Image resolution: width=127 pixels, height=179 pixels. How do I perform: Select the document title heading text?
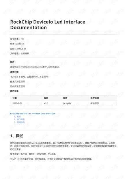(x=48, y=25)
